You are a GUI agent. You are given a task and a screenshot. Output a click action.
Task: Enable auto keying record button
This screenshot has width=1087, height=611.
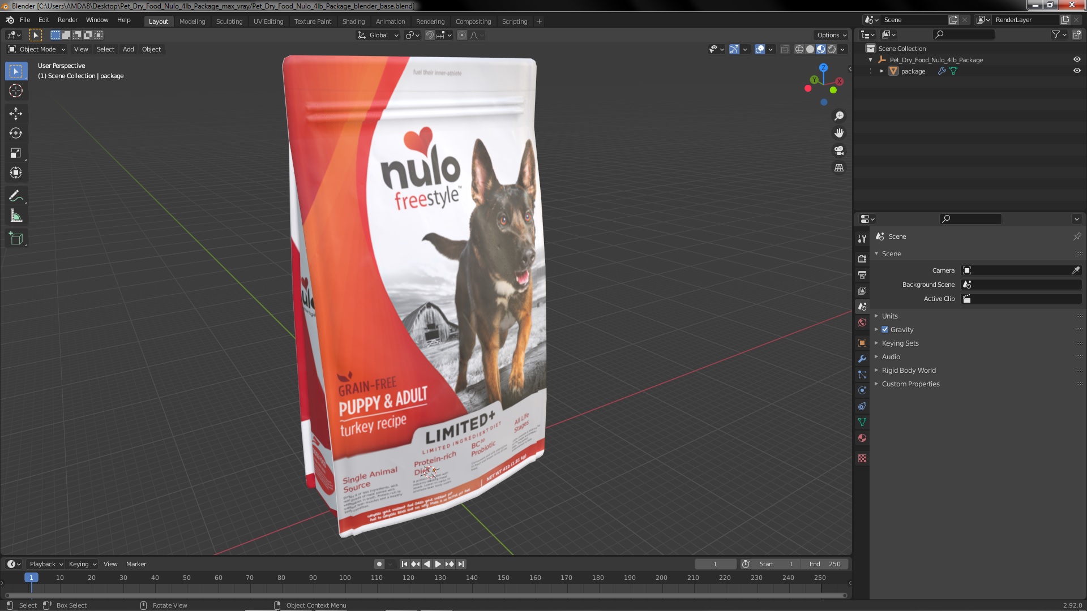pos(379,564)
